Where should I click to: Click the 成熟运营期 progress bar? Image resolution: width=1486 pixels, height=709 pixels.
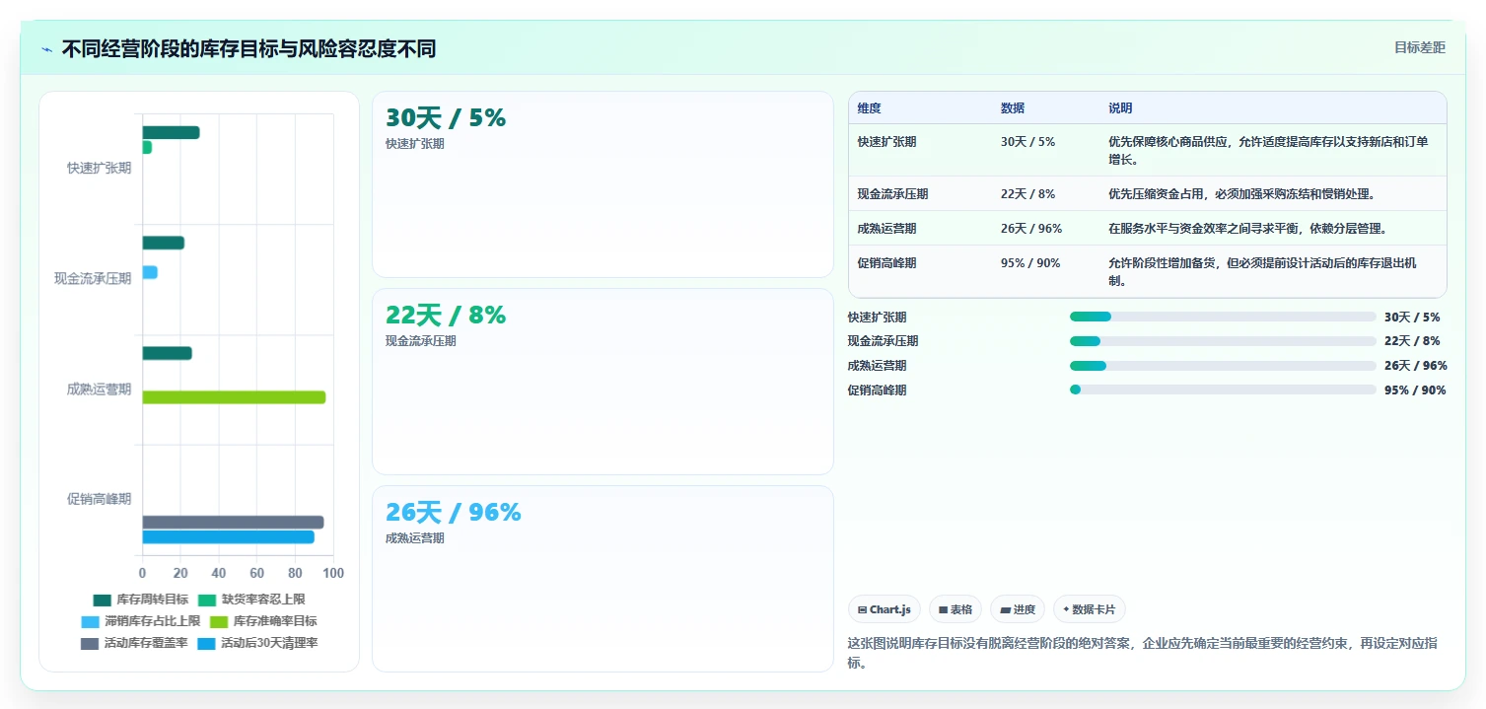pyautogui.click(x=1223, y=366)
